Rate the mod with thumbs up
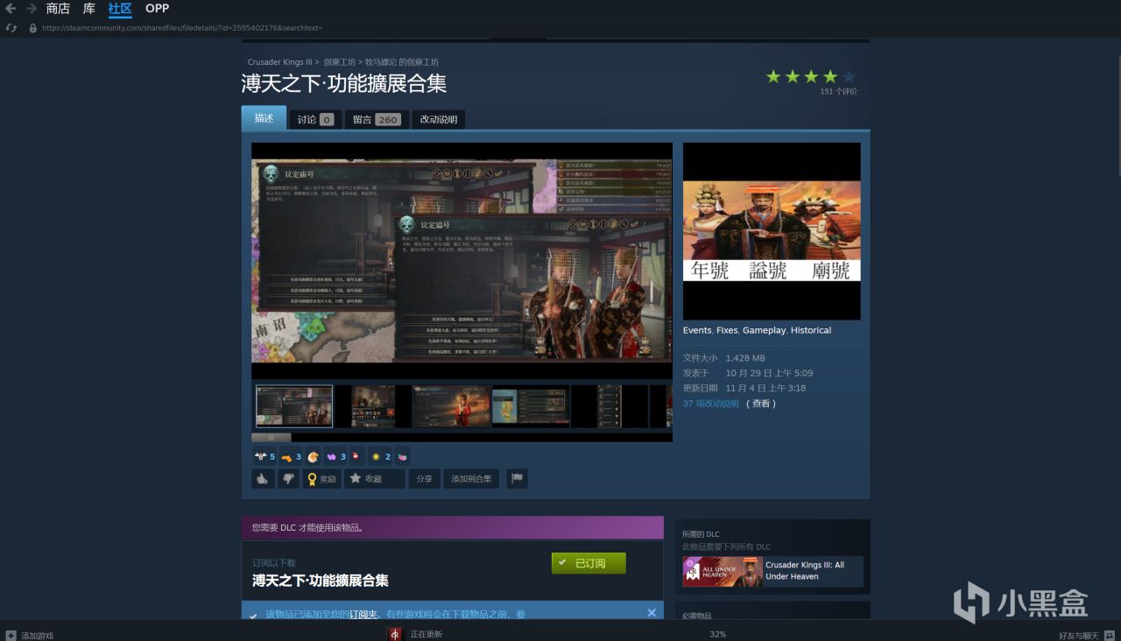Screen dimensions: 1121x641 point(263,479)
